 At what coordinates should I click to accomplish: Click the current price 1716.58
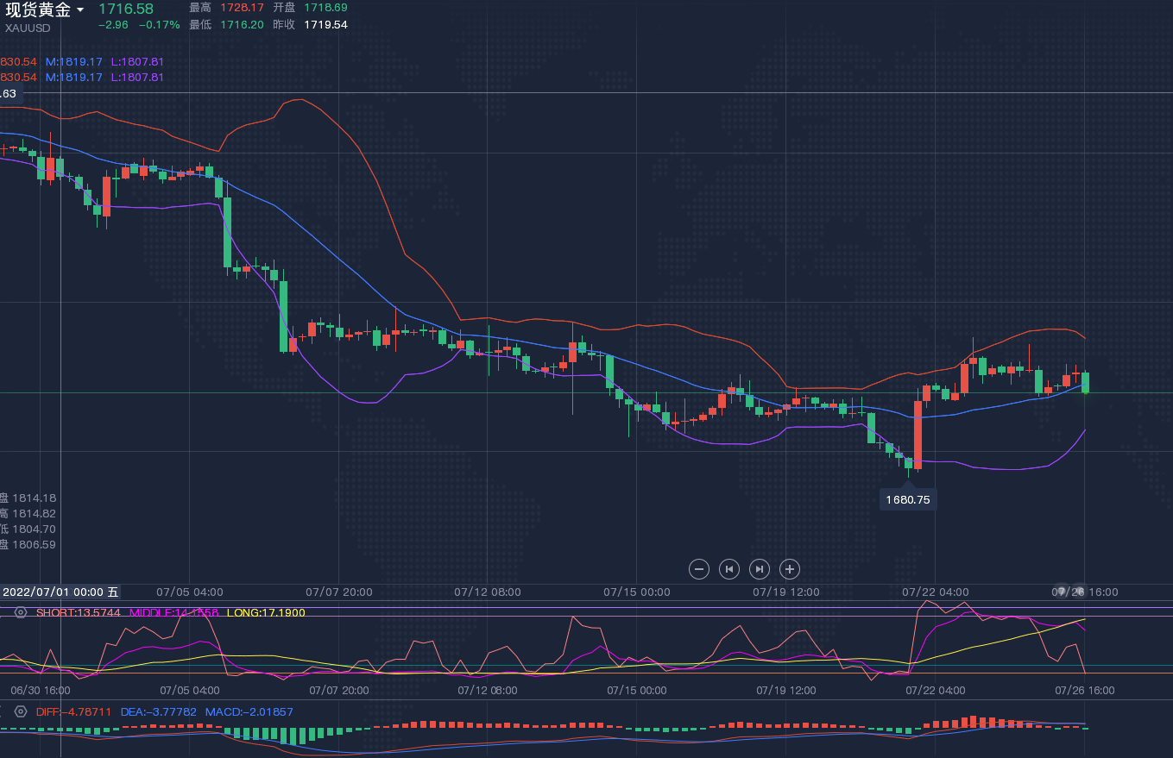126,9
